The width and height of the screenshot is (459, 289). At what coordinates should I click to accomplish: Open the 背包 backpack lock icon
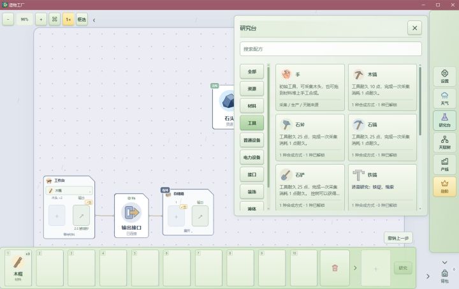pyautogui.click(x=444, y=276)
